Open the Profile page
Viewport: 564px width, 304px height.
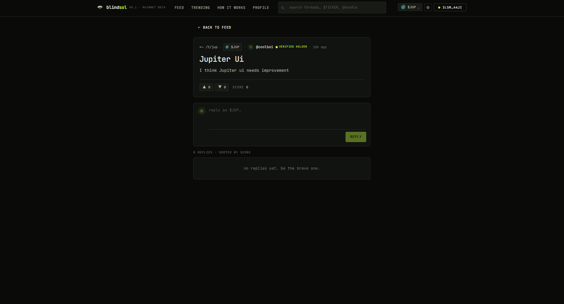(x=261, y=8)
